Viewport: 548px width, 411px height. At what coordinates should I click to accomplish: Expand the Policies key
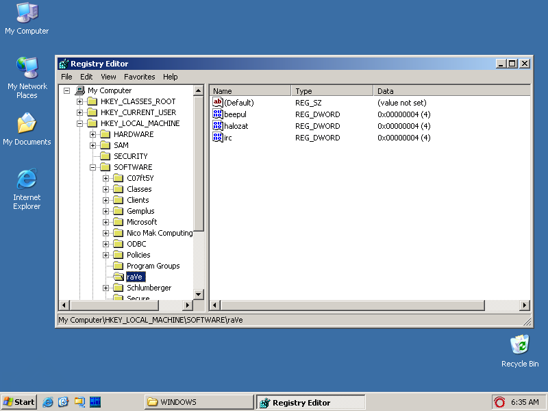[105, 255]
